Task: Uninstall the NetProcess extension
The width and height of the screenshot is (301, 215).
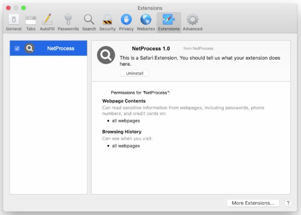Action: 134,73
